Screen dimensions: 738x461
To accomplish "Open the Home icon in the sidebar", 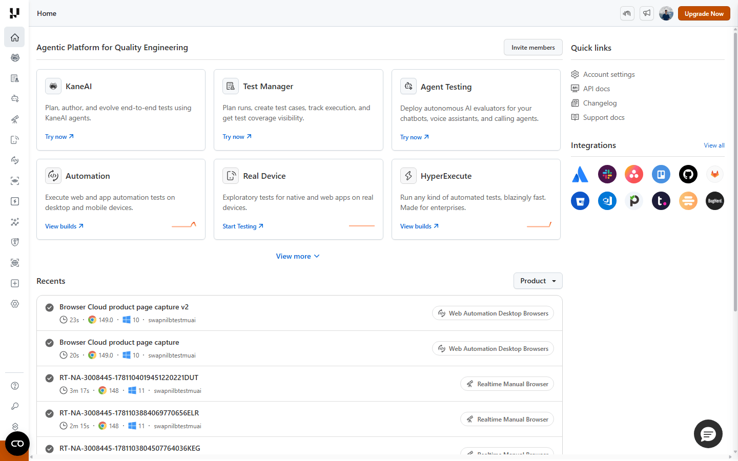I will click(x=15, y=37).
